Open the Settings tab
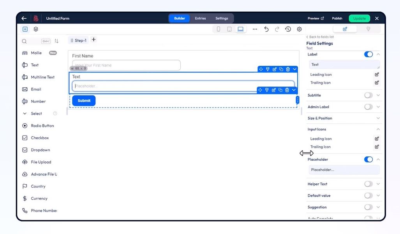This screenshot has width=400, height=234. (x=222, y=18)
